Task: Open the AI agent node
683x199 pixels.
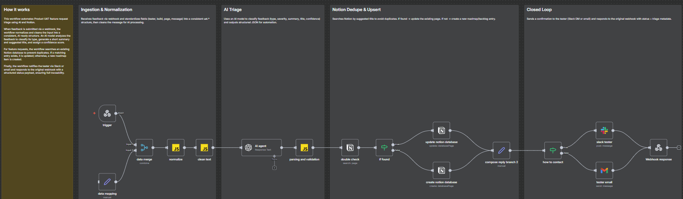Action: [x=261, y=148]
